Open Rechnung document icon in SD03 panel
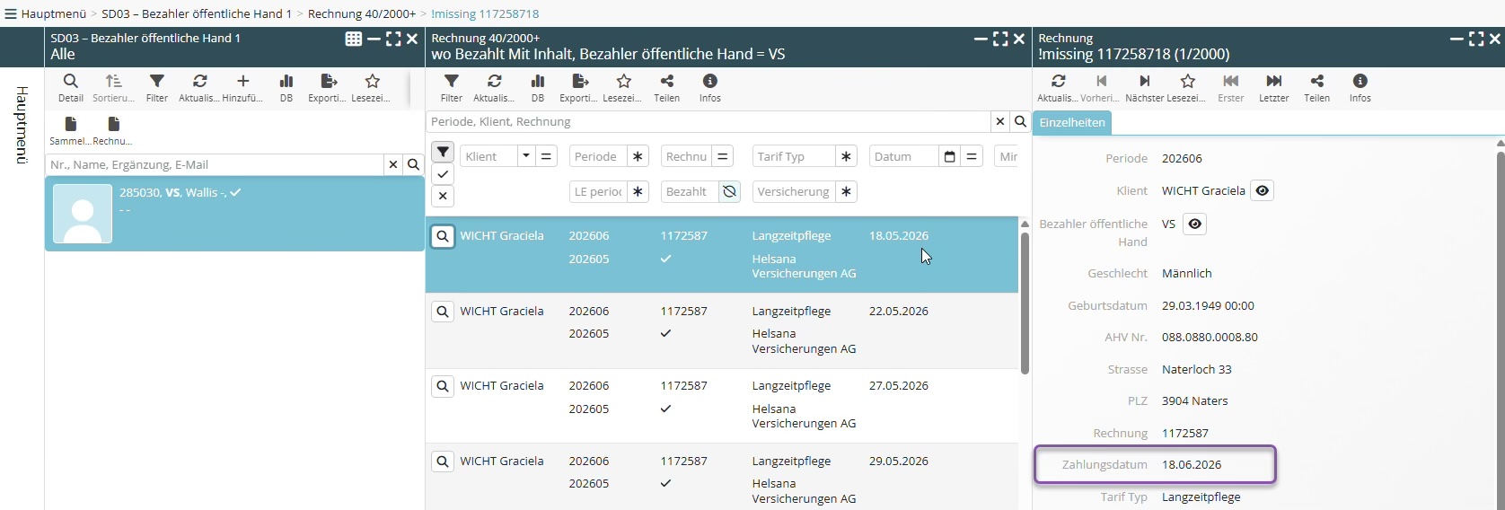The width and height of the screenshot is (1505, 510). coord(114,131)
